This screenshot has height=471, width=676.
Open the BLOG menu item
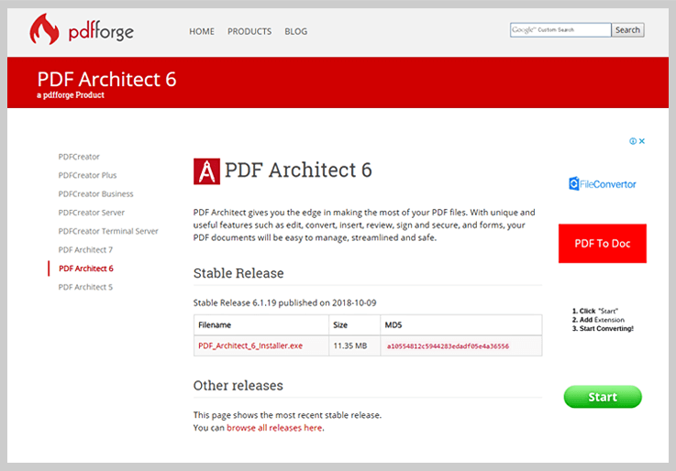(295, 31)
